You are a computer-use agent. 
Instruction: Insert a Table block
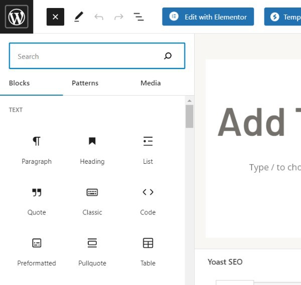148,252
